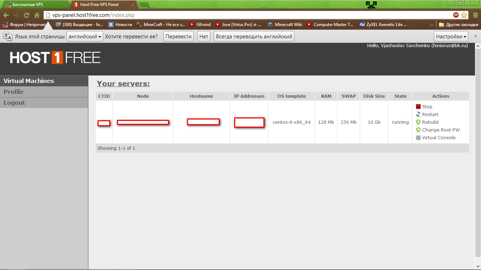This screenshot has height=270, width=481.
Task: Click the red Stop server icon
Action: coord(418,107)
